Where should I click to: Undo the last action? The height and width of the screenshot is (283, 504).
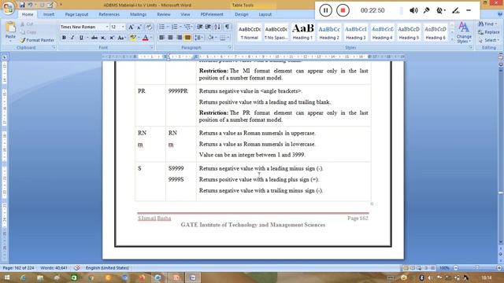coord(30,5)
